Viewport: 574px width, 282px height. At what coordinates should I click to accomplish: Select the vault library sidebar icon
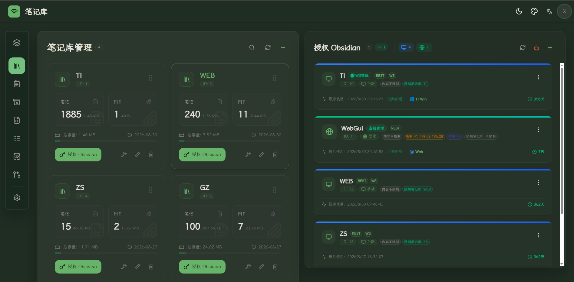pyautogui.click(x=17, y=66)
